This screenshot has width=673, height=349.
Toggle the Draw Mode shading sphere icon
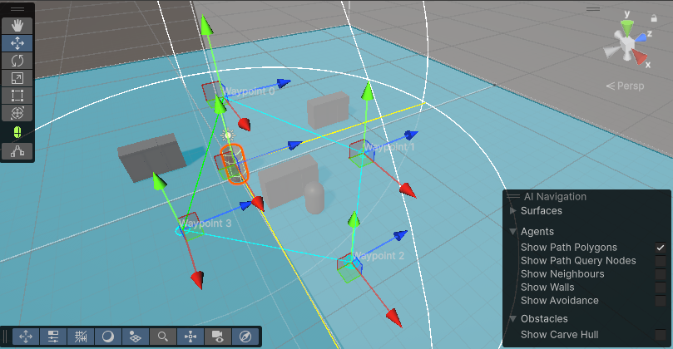click(108, 337)
